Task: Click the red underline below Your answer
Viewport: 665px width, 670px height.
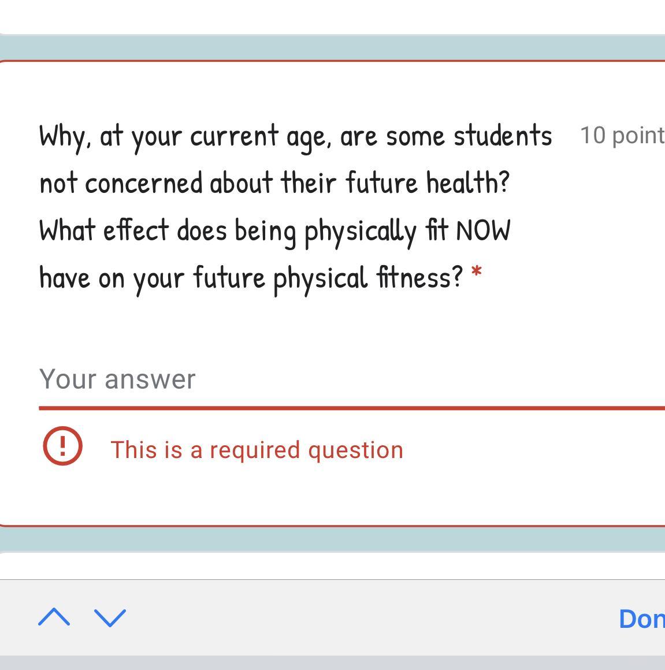Action: tap(347, 408)
